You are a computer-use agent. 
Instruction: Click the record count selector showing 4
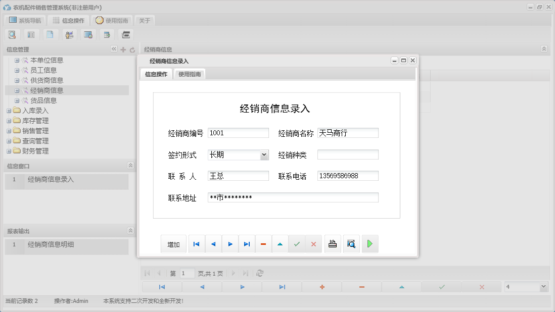click(525, 286)
